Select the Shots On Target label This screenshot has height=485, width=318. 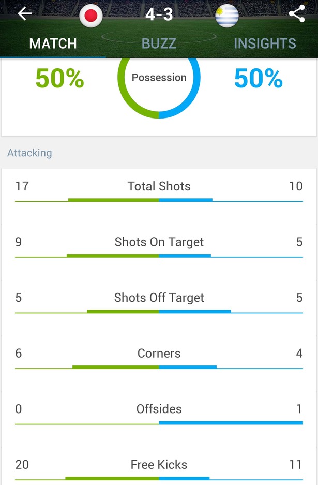click(159, 242)
